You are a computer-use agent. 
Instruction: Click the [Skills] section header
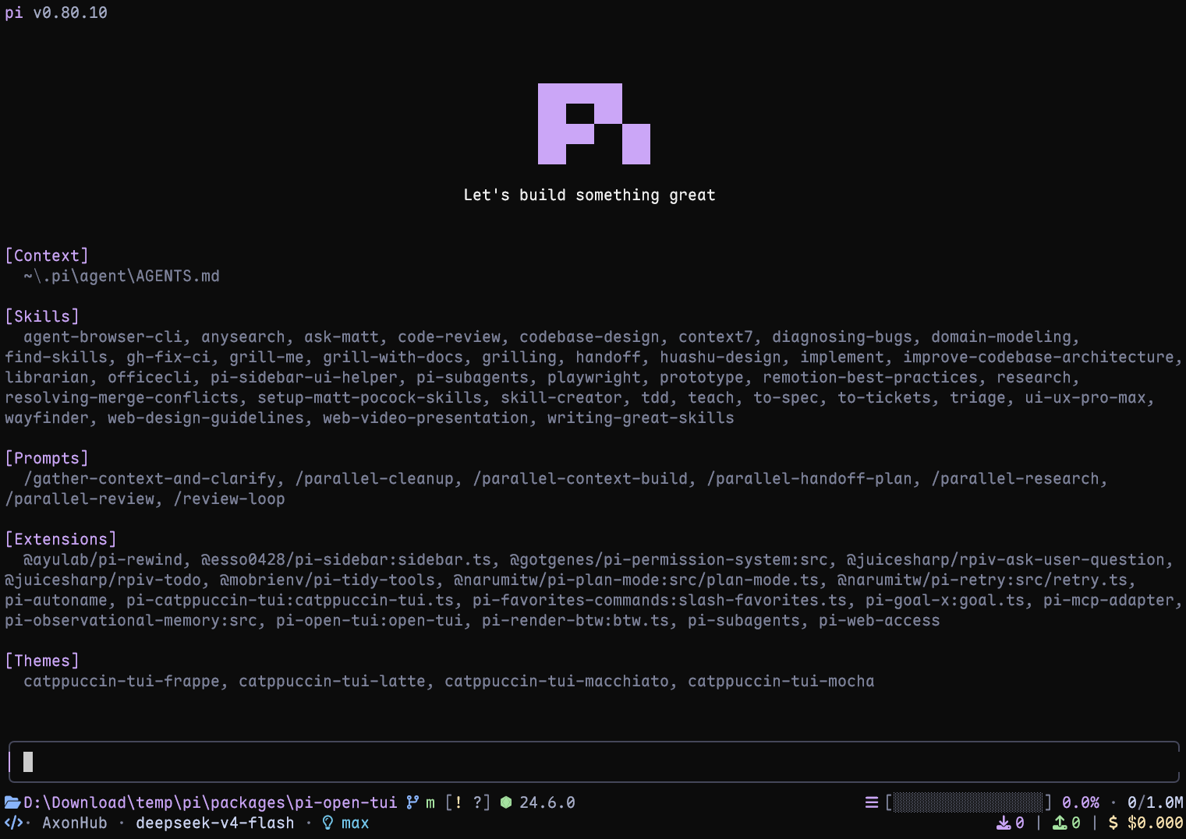[42, 316]
